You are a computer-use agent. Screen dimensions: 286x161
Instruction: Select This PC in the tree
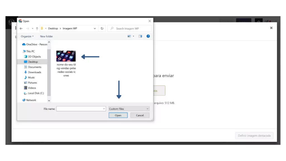[28, 51]
